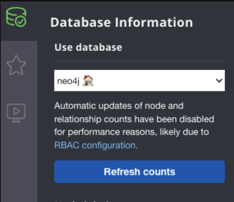The height and width of the screenshot is (202, 234).
Task: Click the Refresh counts button
Action: (x=140, y=172)
